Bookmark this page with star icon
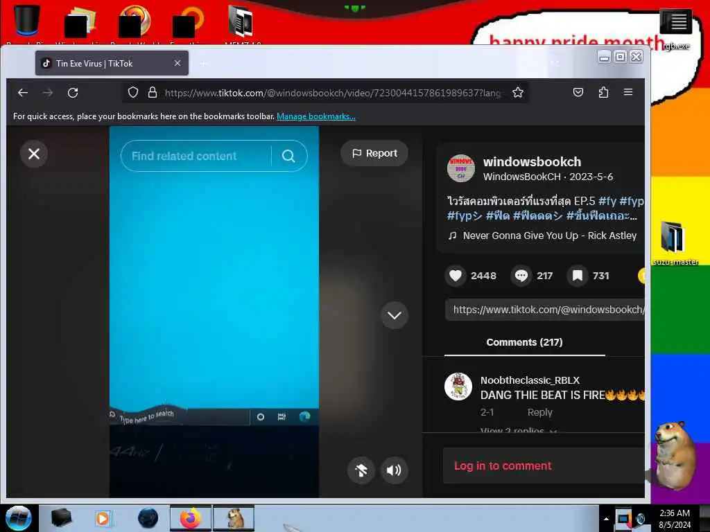Screen dimensions: 710x532 coord(518,93)
